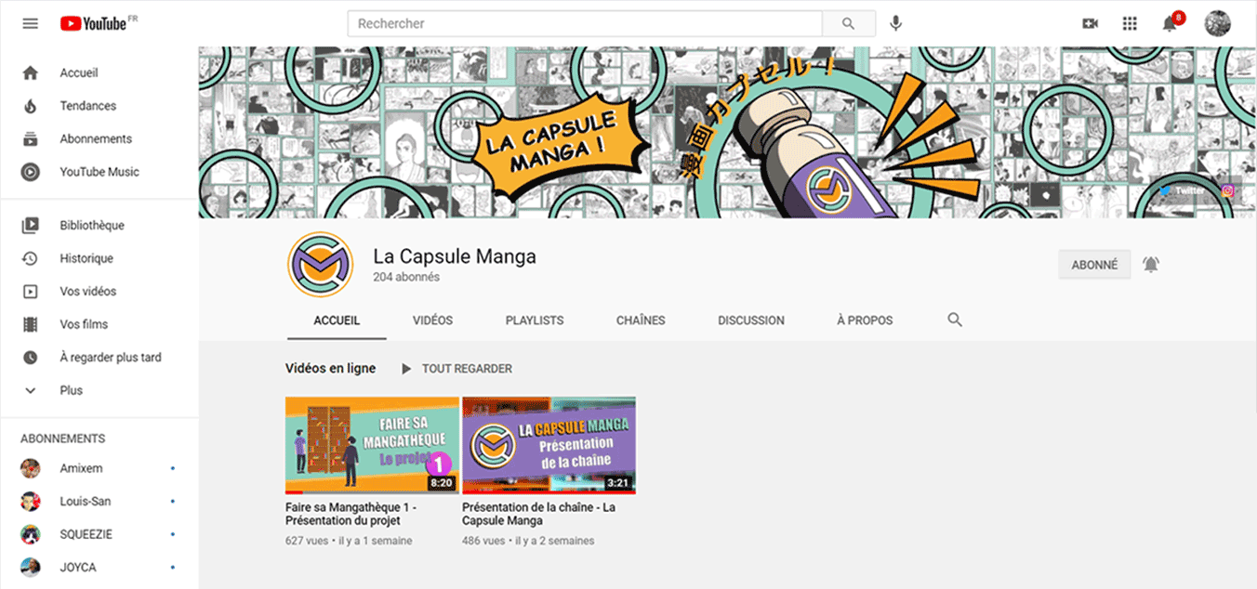
Task: Click the Instagram icon on banner
Action: tap(1227, 190)
